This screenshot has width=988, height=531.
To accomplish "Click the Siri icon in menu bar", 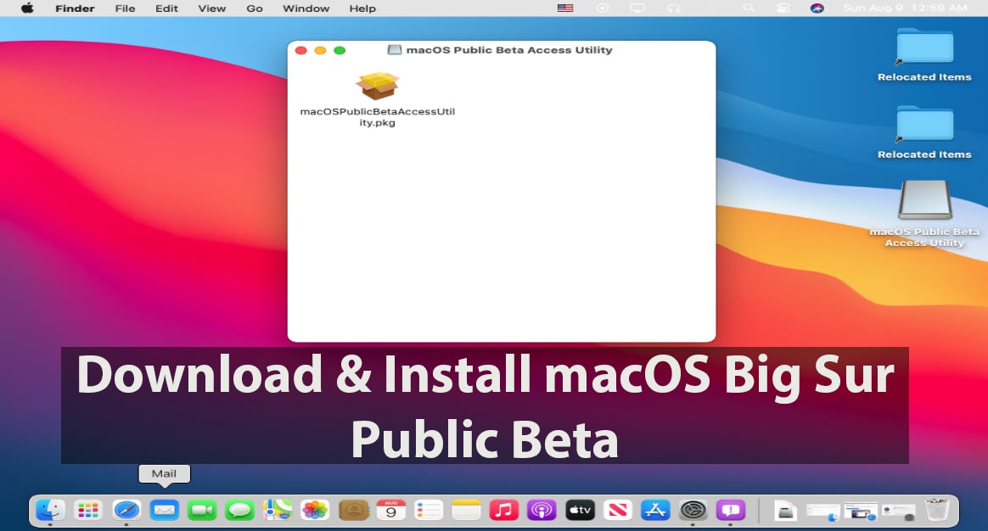I will tap(817, 8).
